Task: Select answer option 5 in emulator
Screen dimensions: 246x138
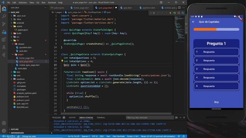Action: [x=216, y=86]
